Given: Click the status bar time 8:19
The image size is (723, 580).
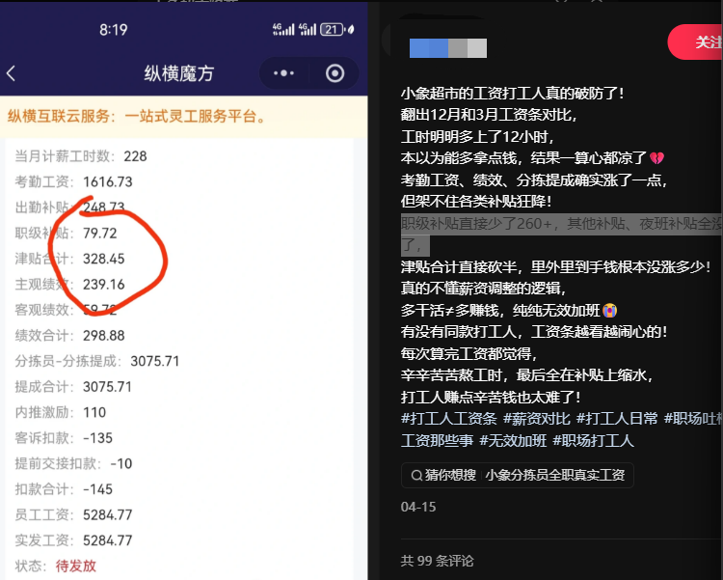Looking at the screenshot, I should pos(113,30).
